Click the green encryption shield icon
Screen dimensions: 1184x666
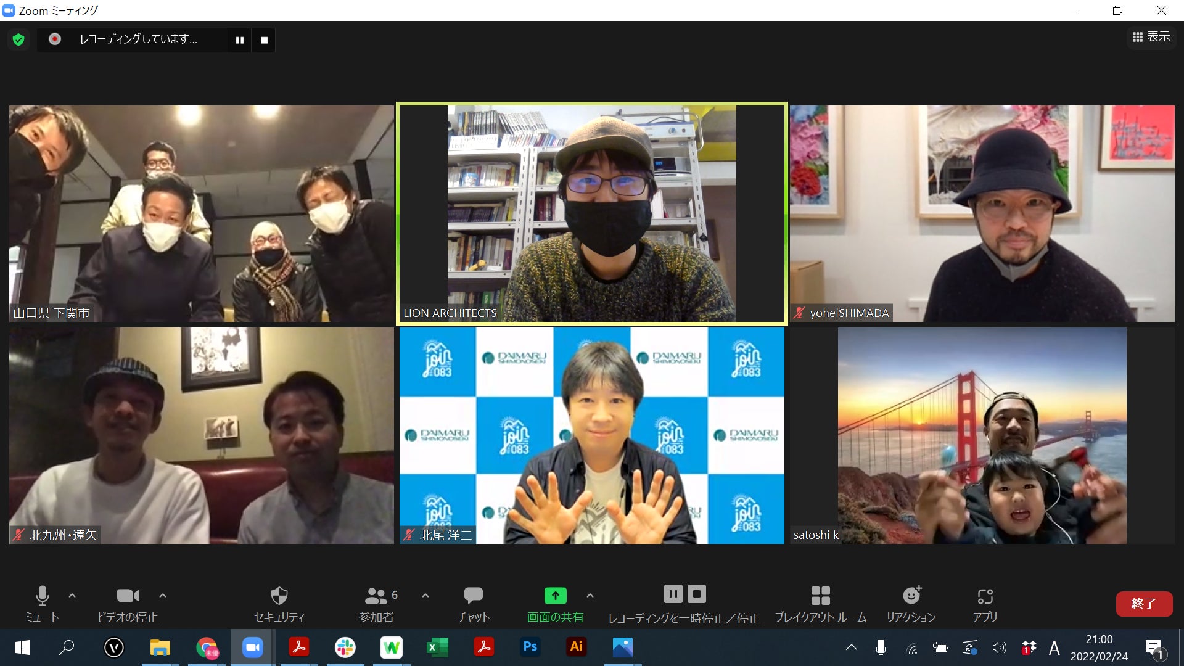[x=18, y=40]
